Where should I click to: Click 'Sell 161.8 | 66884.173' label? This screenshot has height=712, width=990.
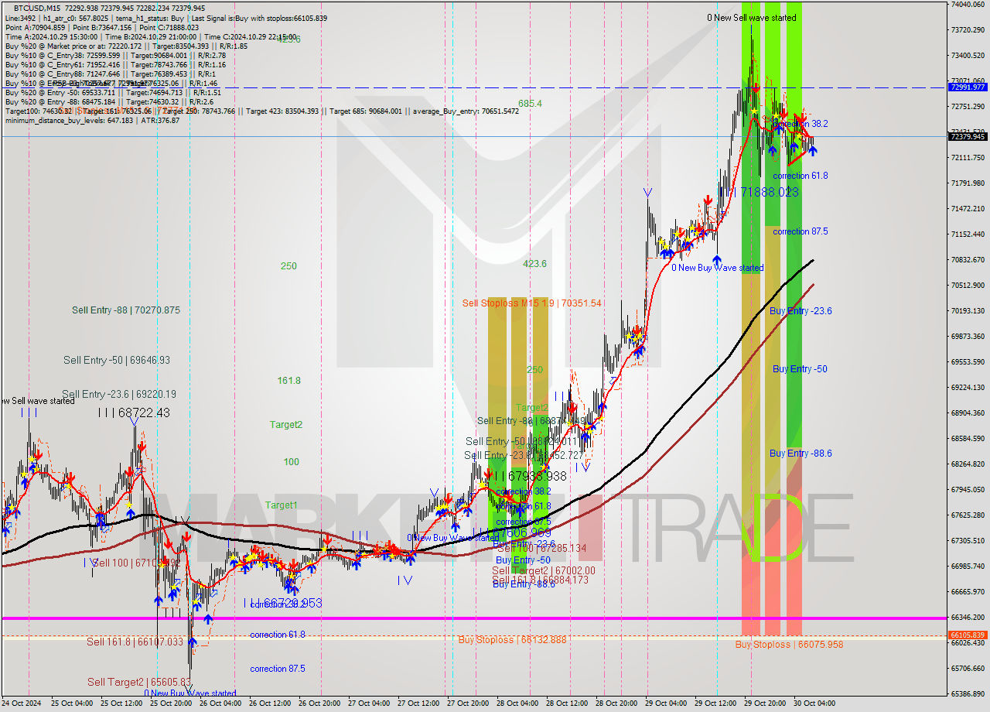tap(540, 580)
